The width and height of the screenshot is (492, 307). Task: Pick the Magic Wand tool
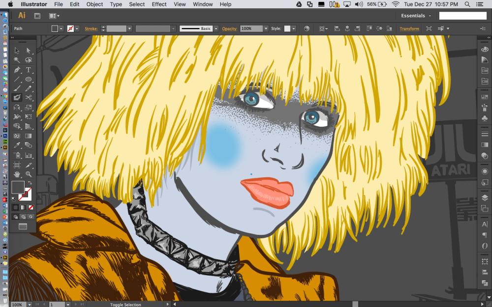point(17,60)
